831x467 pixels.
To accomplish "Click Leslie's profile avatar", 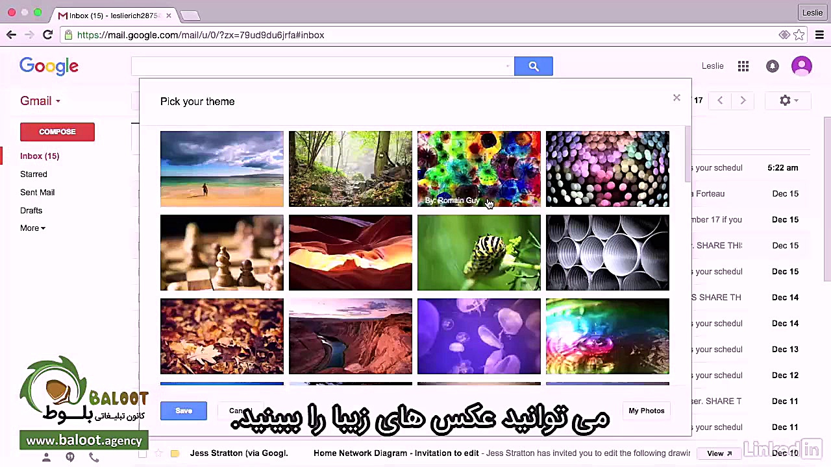I will click(x=802, y=66).
